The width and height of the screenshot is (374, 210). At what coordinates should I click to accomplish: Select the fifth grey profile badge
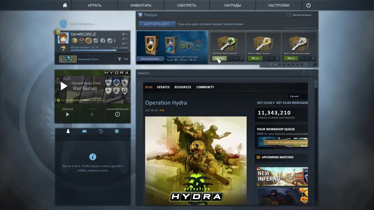[103, 41]
